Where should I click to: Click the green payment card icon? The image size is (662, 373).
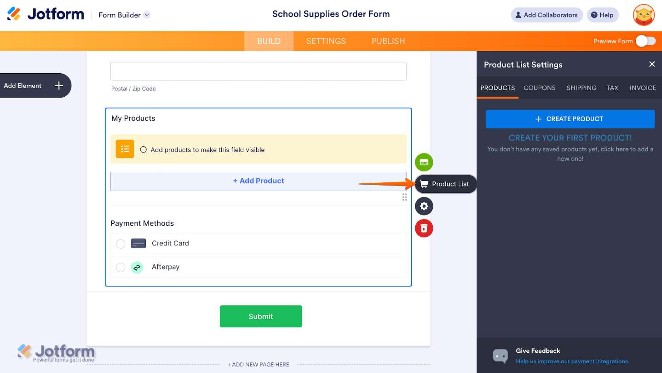click(424, 162)
